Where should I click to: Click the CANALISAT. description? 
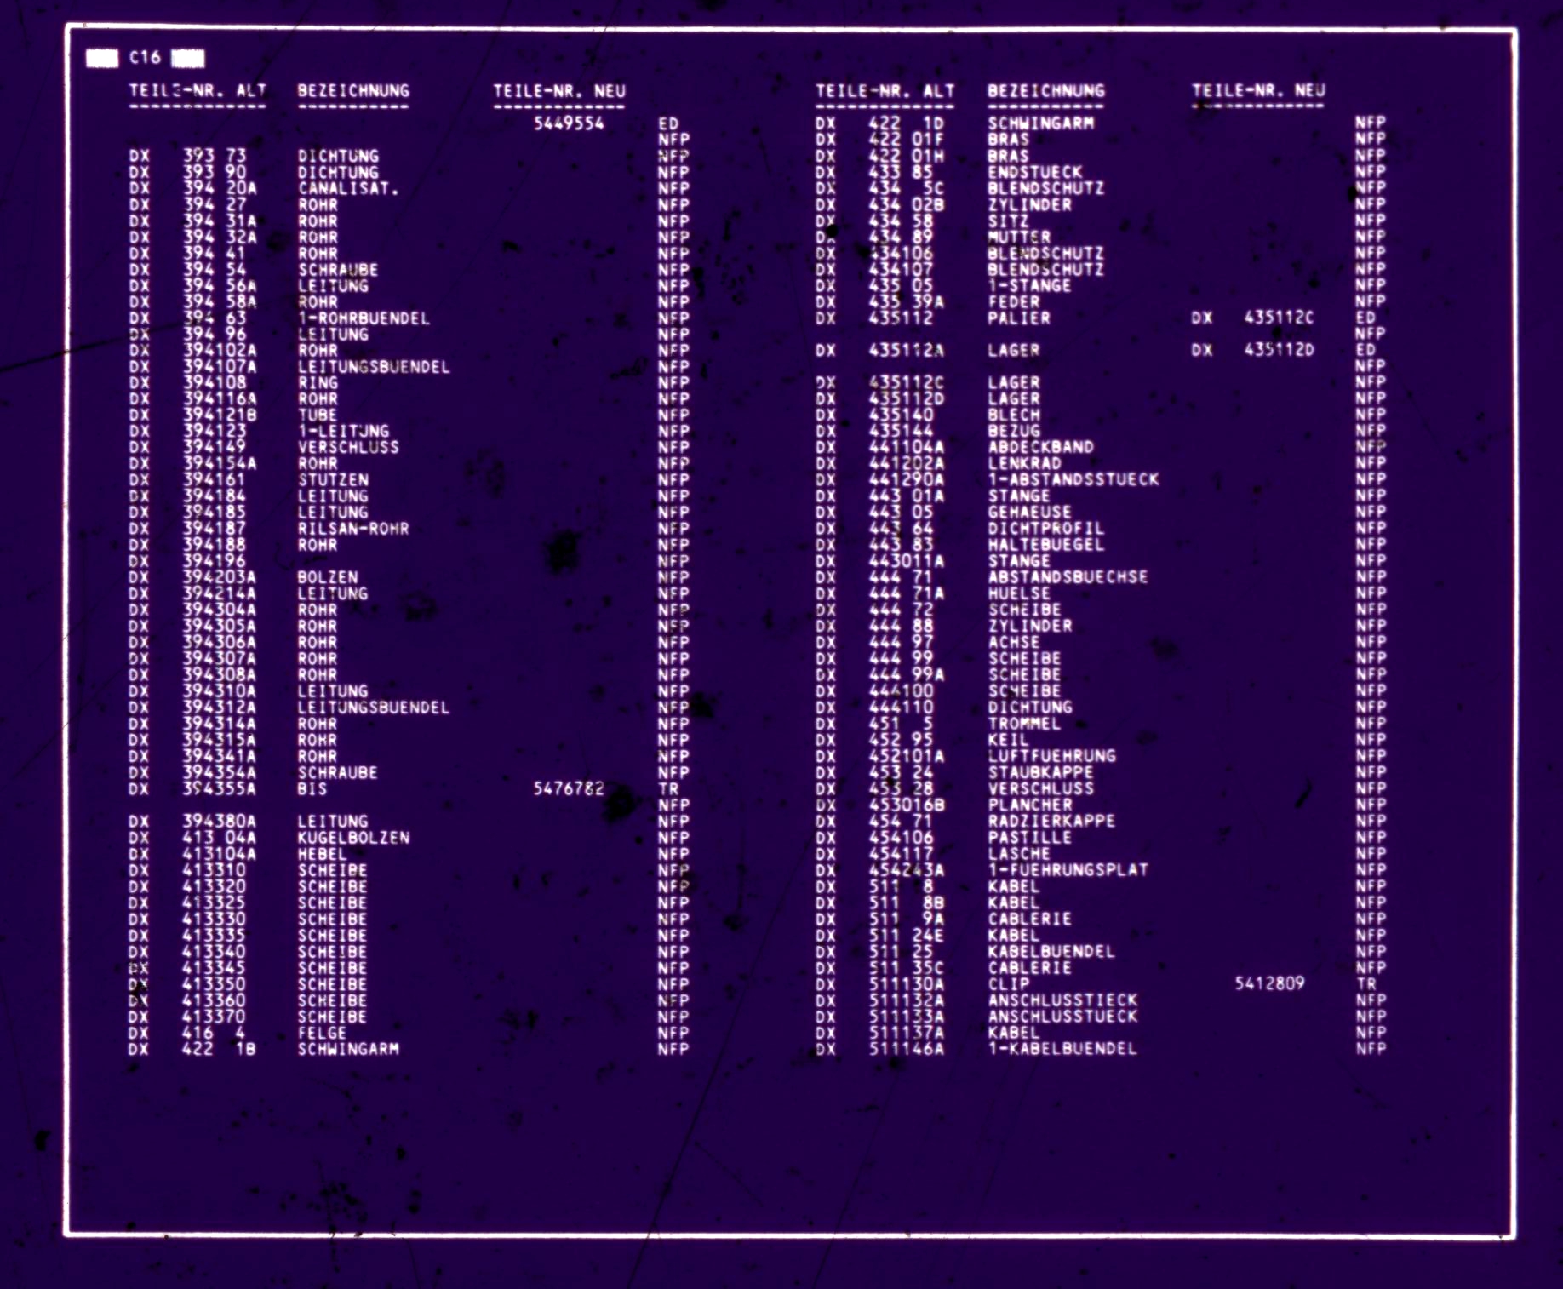click(x=348, y=188)
